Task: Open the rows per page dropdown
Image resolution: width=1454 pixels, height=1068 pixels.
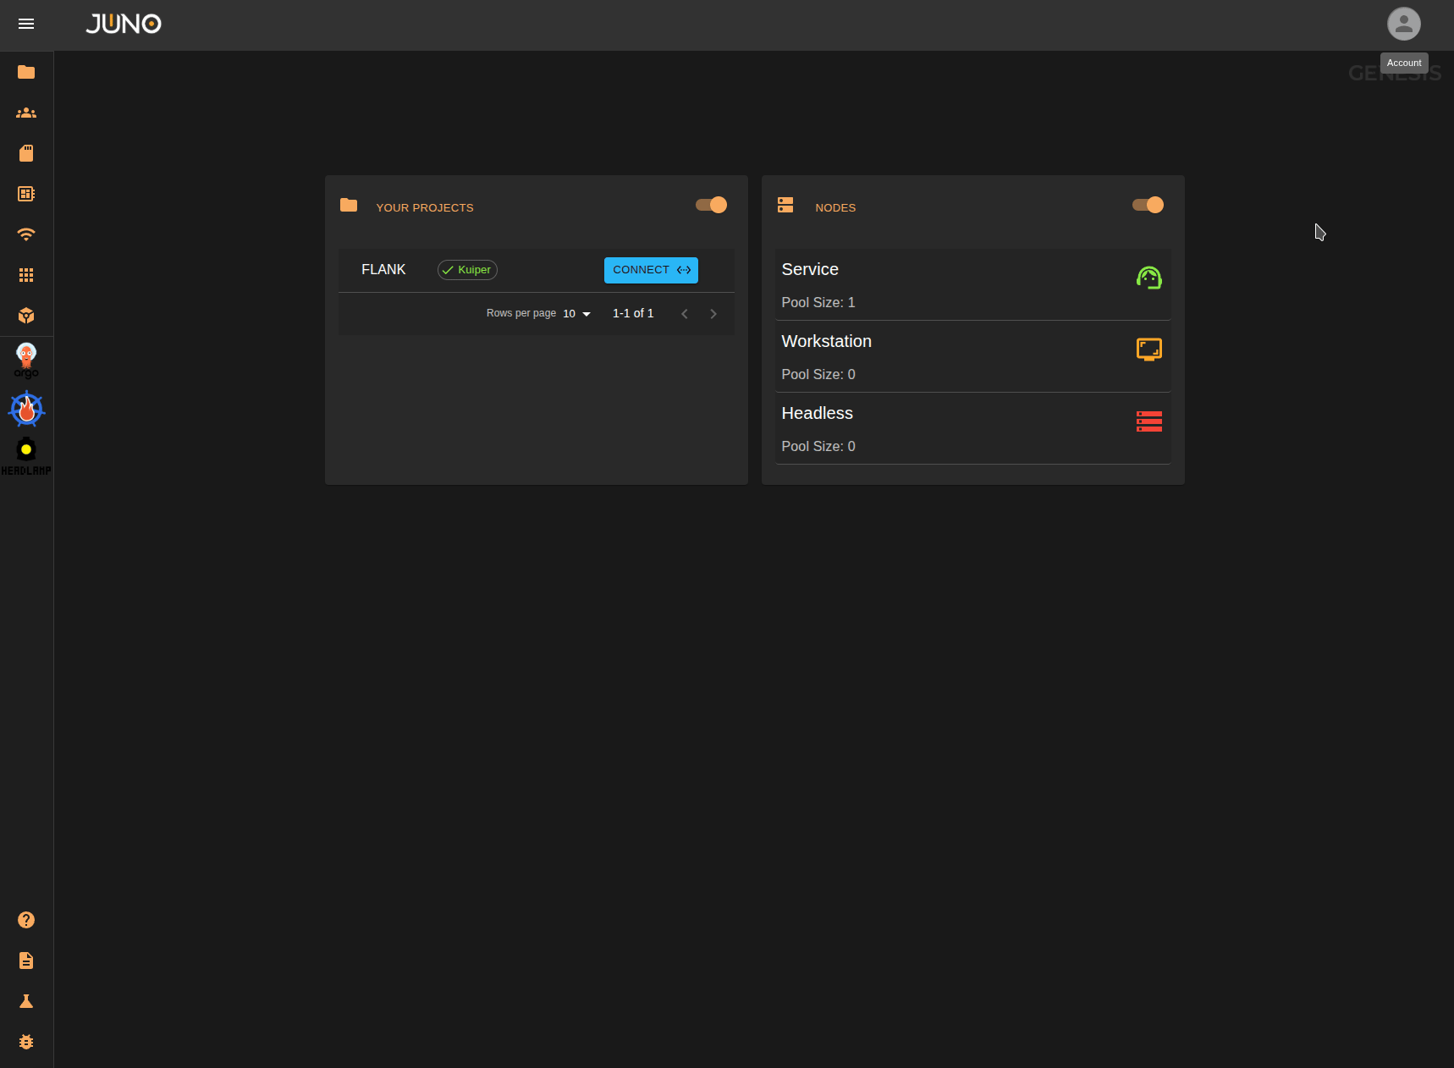Action: point(576,313)
